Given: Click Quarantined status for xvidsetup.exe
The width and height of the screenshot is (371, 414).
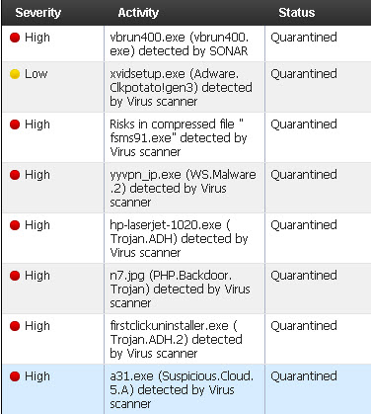Looking at the screenshot, I should (x=304, y=74).
